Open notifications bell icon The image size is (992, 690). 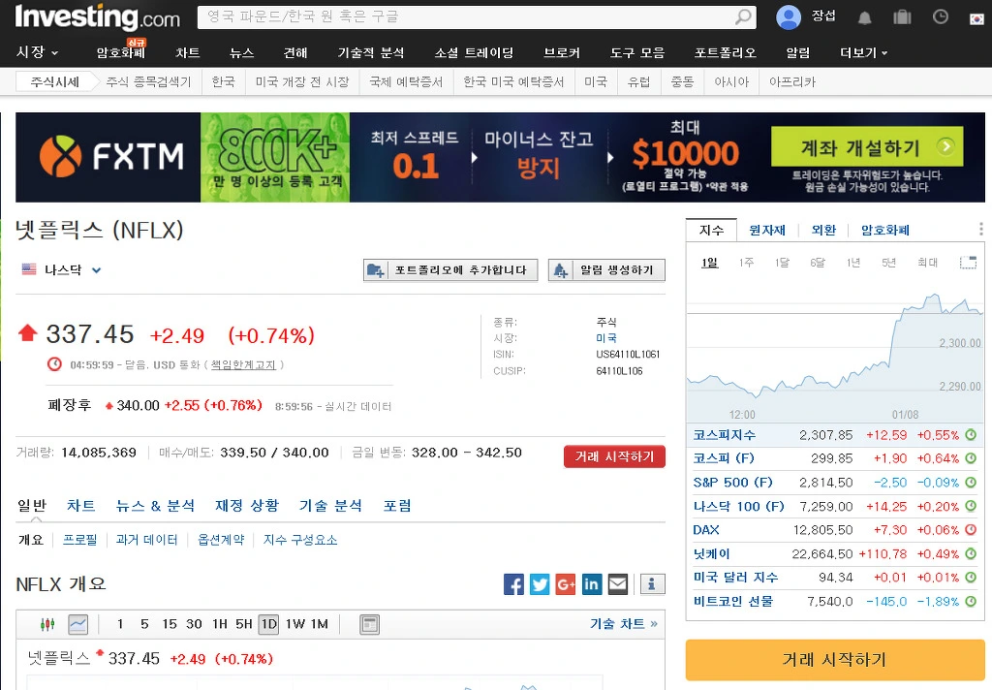click(864, 17)
